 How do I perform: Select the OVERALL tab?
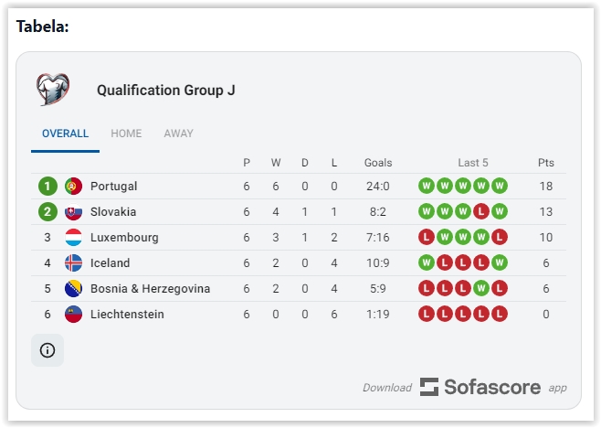point(65,134)
